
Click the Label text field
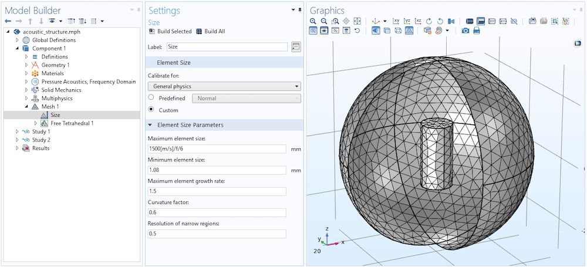tap(227, 47)
